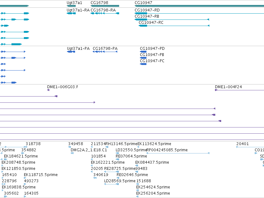The width and height of the screenshot is (264, 198).
Task: Click the teal arrow glyph under Ugt37a1 gene
Action: tap(71, 6)
